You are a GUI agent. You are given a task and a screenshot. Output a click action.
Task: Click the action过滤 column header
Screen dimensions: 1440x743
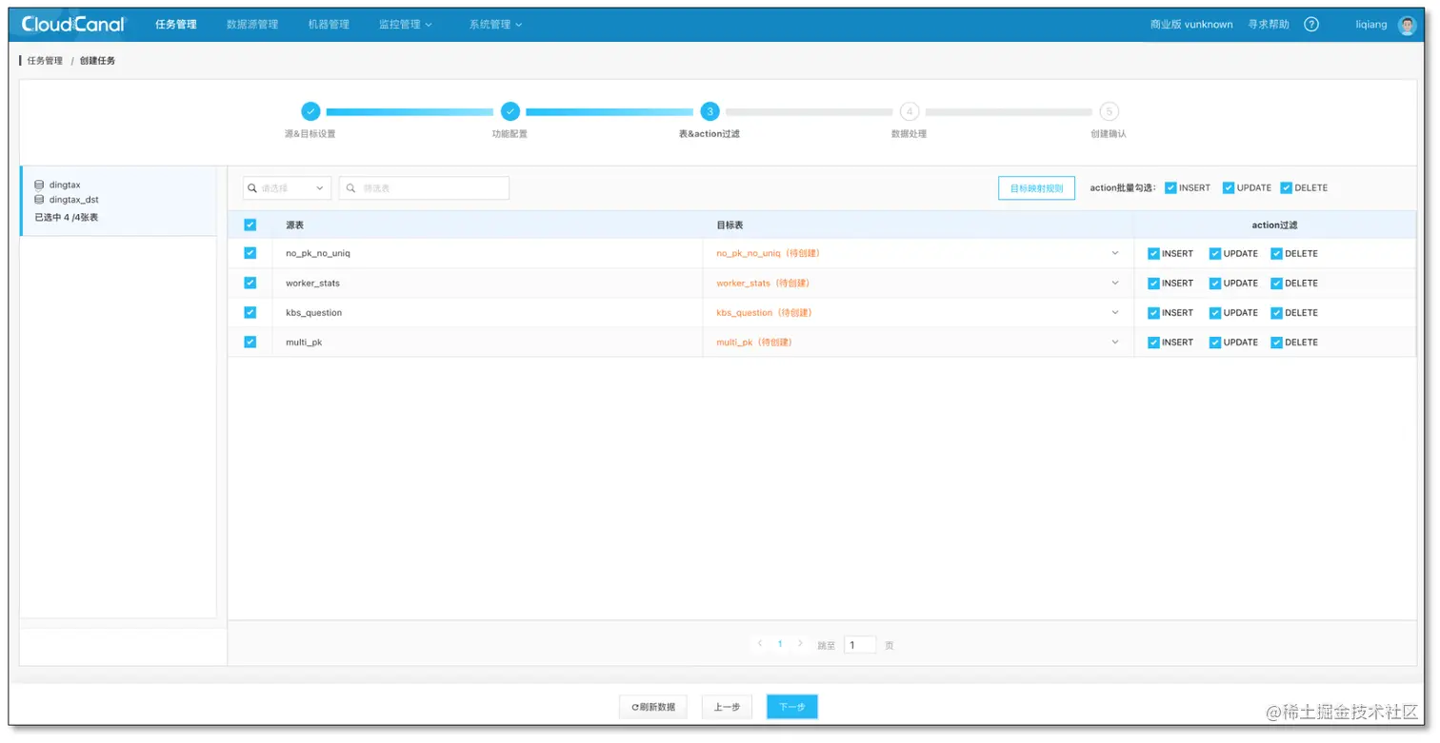[x=1274, y=225]
